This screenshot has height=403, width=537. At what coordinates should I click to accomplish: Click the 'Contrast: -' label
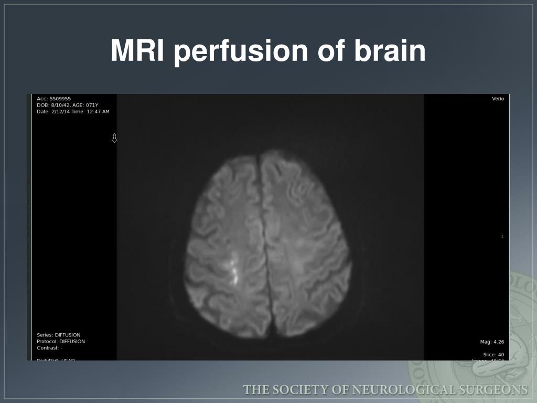[50, 348]
